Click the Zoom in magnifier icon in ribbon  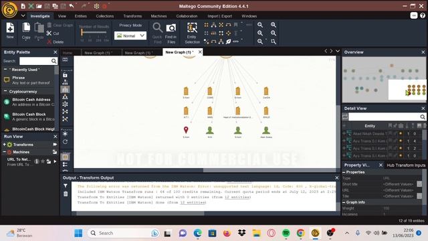tap(274, 25)
